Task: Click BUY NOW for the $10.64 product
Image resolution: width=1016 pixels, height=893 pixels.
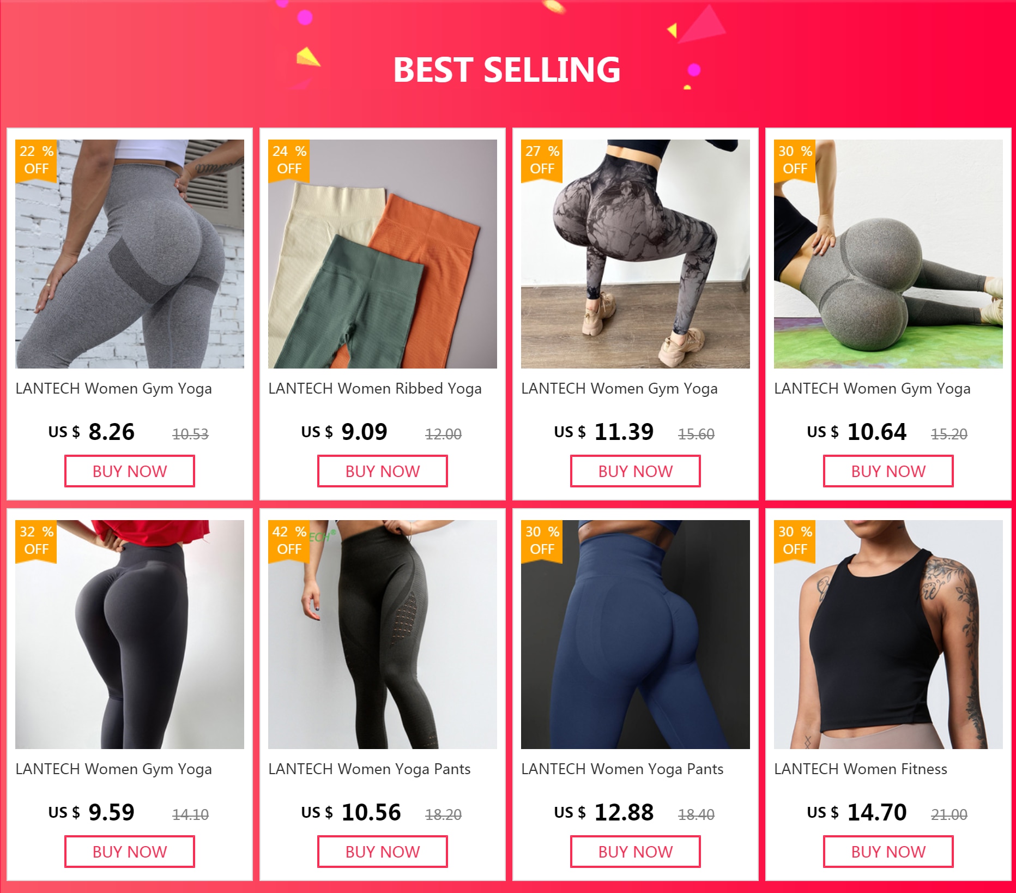Action: point(888,471)
